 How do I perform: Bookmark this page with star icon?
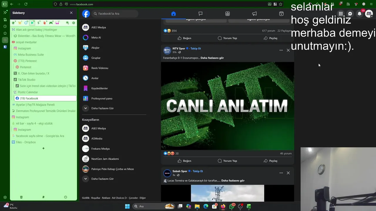point(281,4)
